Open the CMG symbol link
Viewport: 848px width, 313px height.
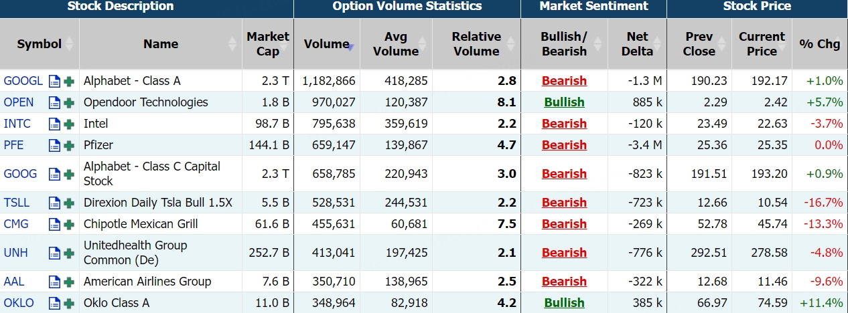[x=16, y=224]
